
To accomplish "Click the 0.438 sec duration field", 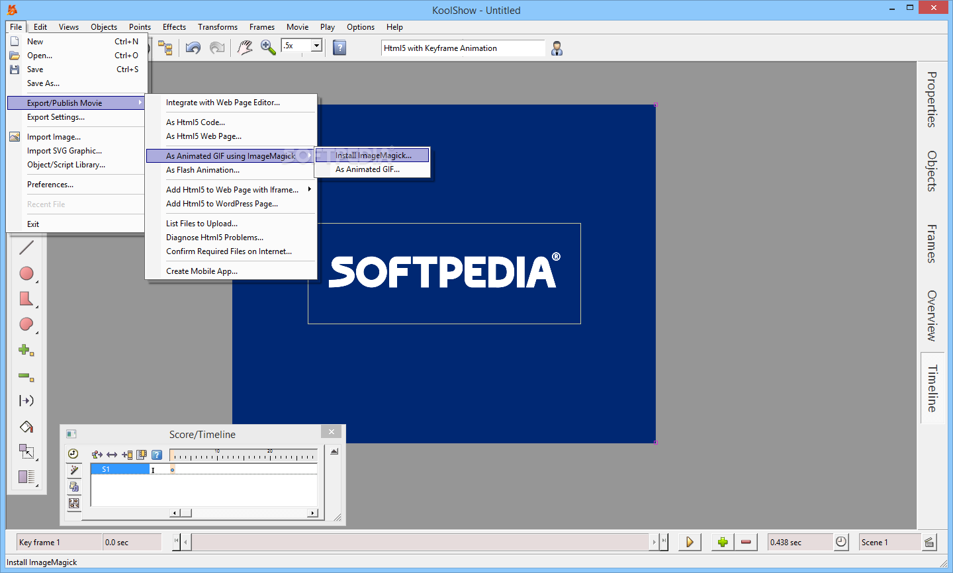I will (799, 542).
